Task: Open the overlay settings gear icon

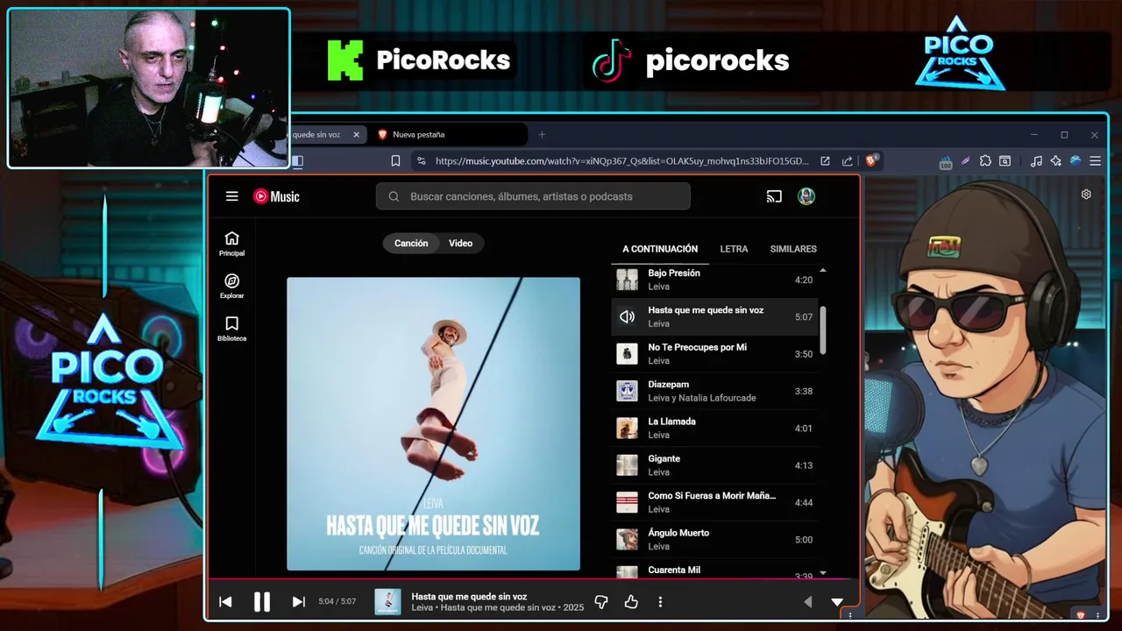Action: click(x=1086, y=195)
